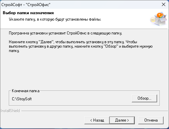Cancel setup with the Отмена button
The image size is (169, 129).
151,120
